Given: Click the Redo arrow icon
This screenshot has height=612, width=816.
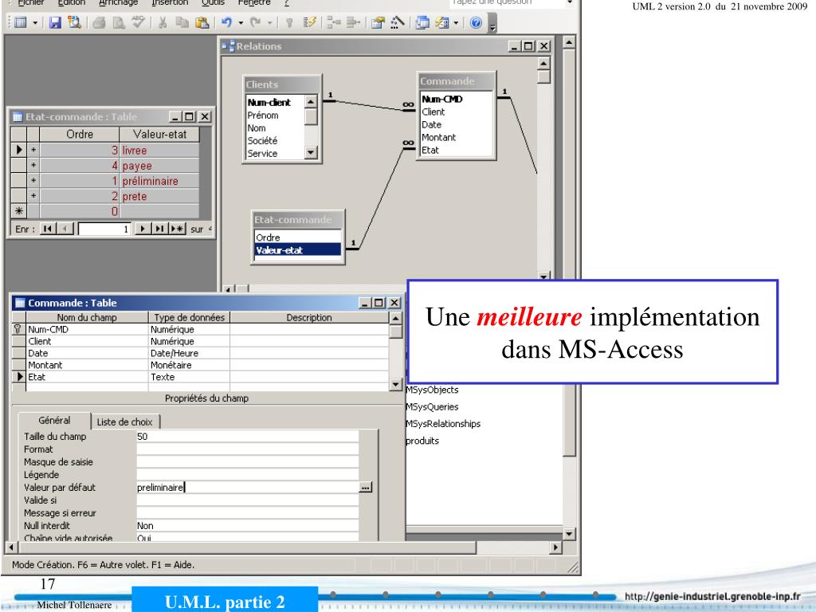Looking at the screenshot, I should click(x=255, y=23).
